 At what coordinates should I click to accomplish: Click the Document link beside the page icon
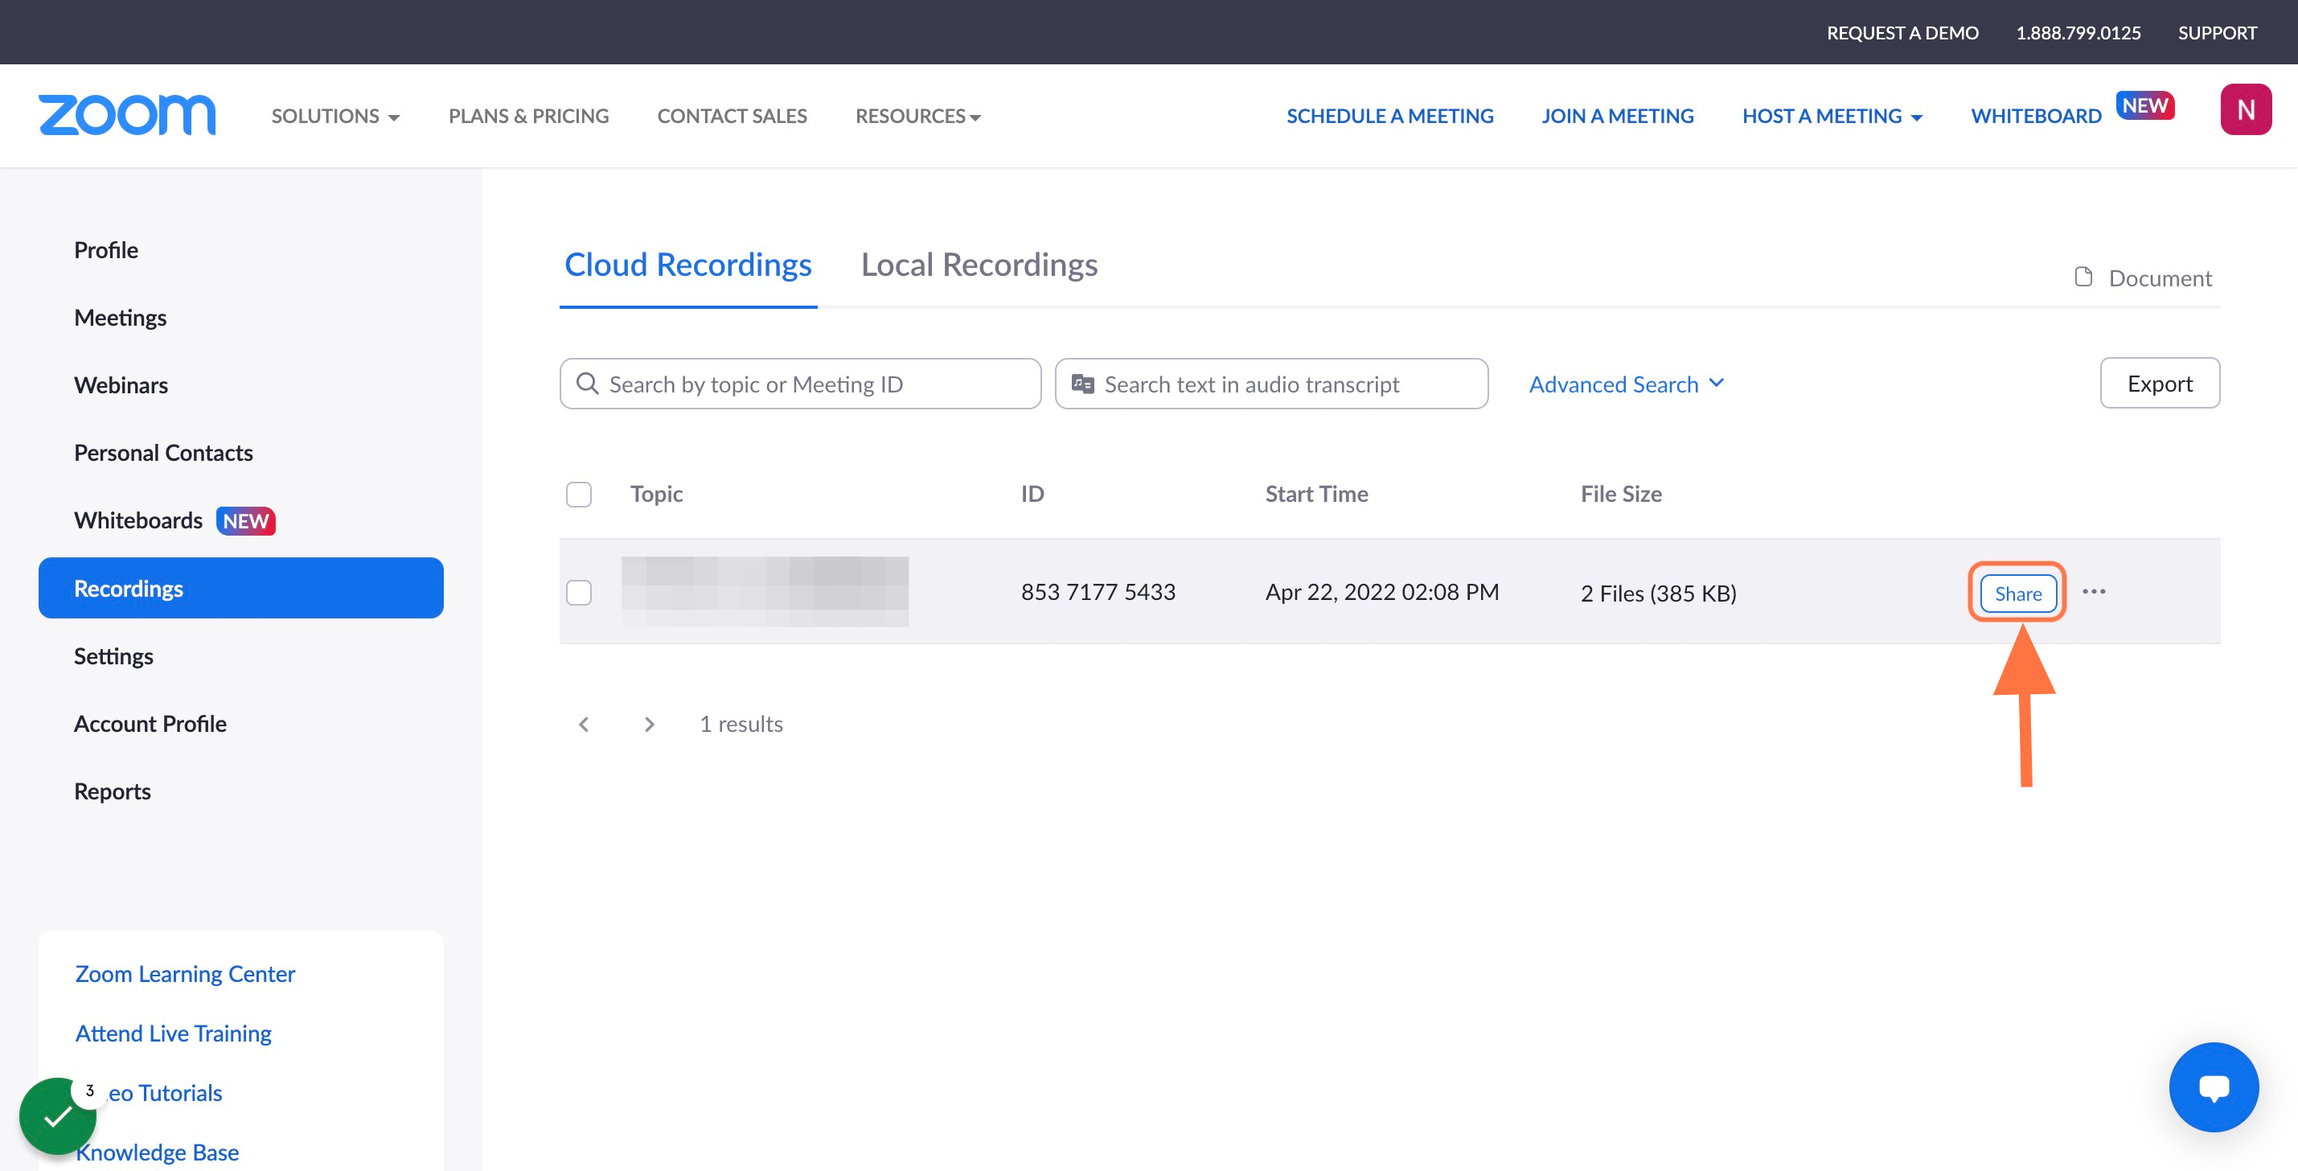2143,277
